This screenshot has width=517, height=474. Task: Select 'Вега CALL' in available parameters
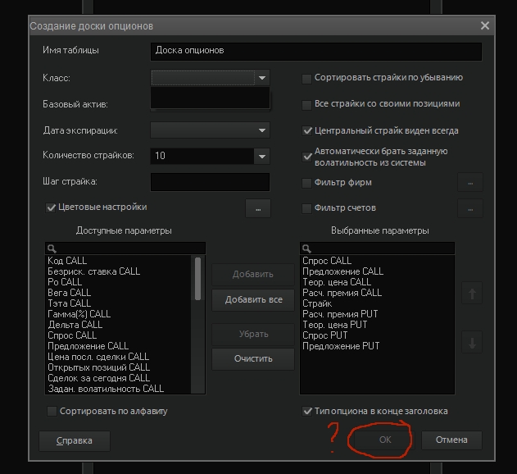point(70,293)
